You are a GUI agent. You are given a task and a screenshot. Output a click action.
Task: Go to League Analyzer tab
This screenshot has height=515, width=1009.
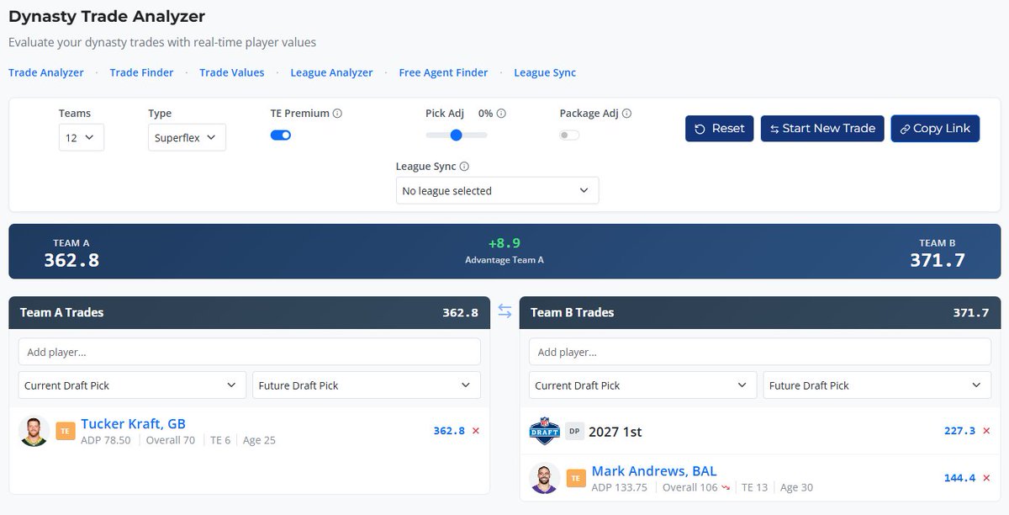point(331,72)
